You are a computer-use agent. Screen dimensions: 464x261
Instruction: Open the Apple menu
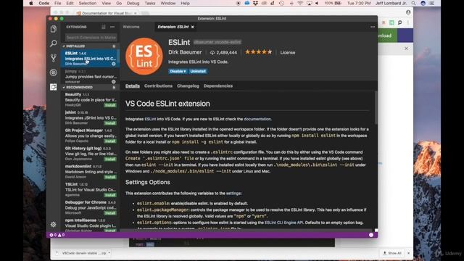point(31,3)
